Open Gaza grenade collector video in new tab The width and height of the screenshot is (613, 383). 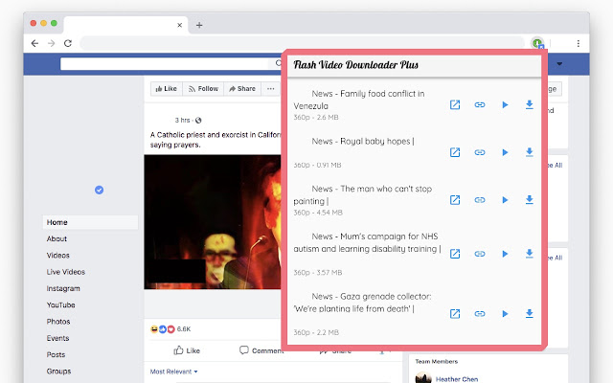[455, 314]
